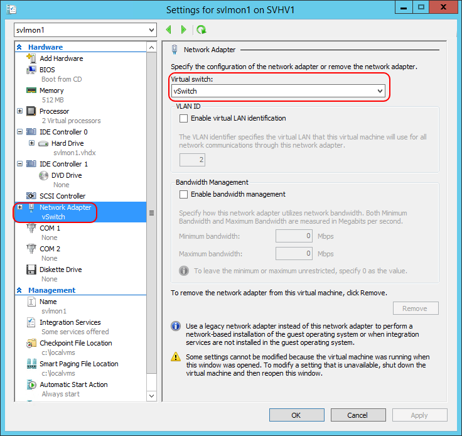The width and height of the screenshot is (462, 436).
Task: Click the Remove network adapter button
Action: [x=416, y=308]
